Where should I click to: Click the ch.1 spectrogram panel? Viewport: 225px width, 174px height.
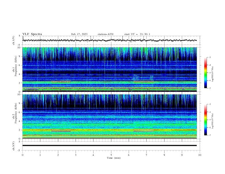click(x=109, y=69)
